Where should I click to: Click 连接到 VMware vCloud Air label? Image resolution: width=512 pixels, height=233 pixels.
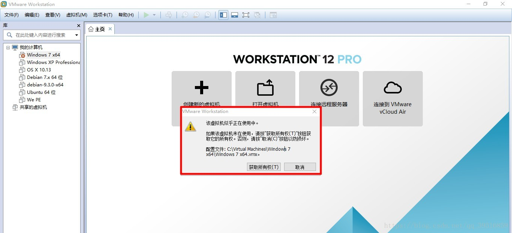(x=393, y=108)
